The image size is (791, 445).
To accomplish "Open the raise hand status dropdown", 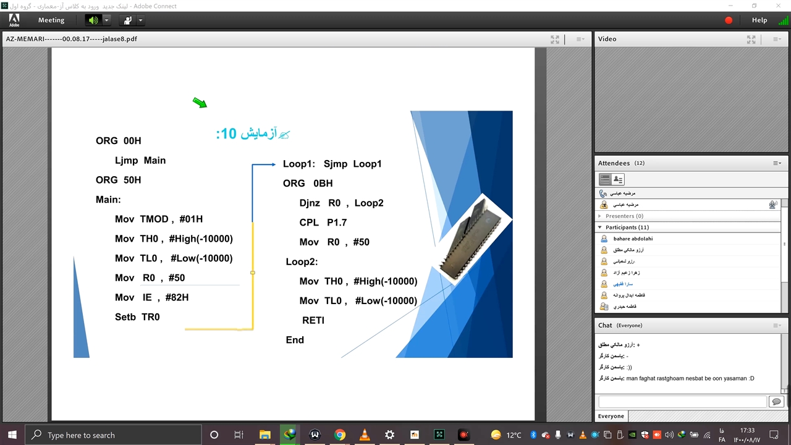I will (141, 20).
